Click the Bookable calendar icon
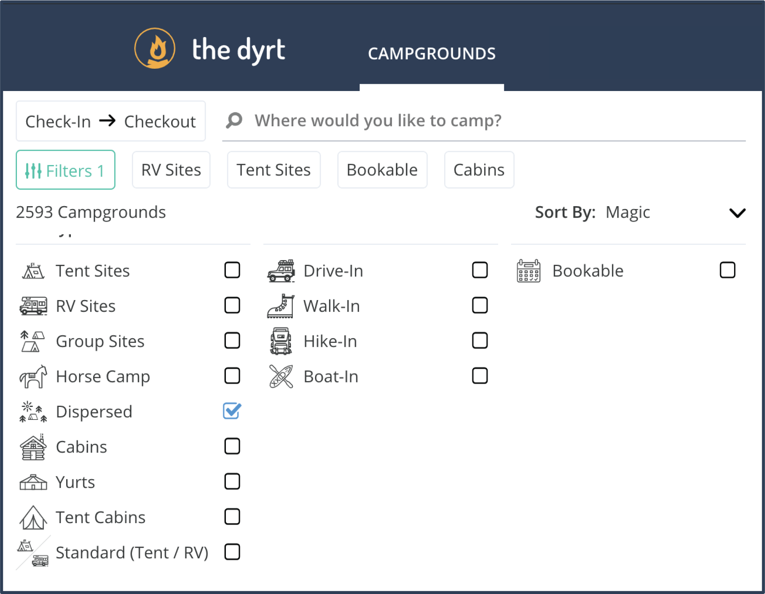 (x=528, y=271)
